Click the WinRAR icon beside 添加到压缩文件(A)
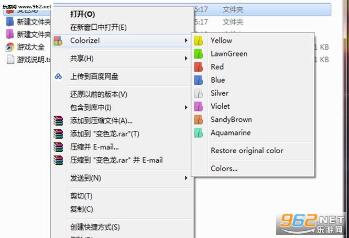 coord(58,121)
